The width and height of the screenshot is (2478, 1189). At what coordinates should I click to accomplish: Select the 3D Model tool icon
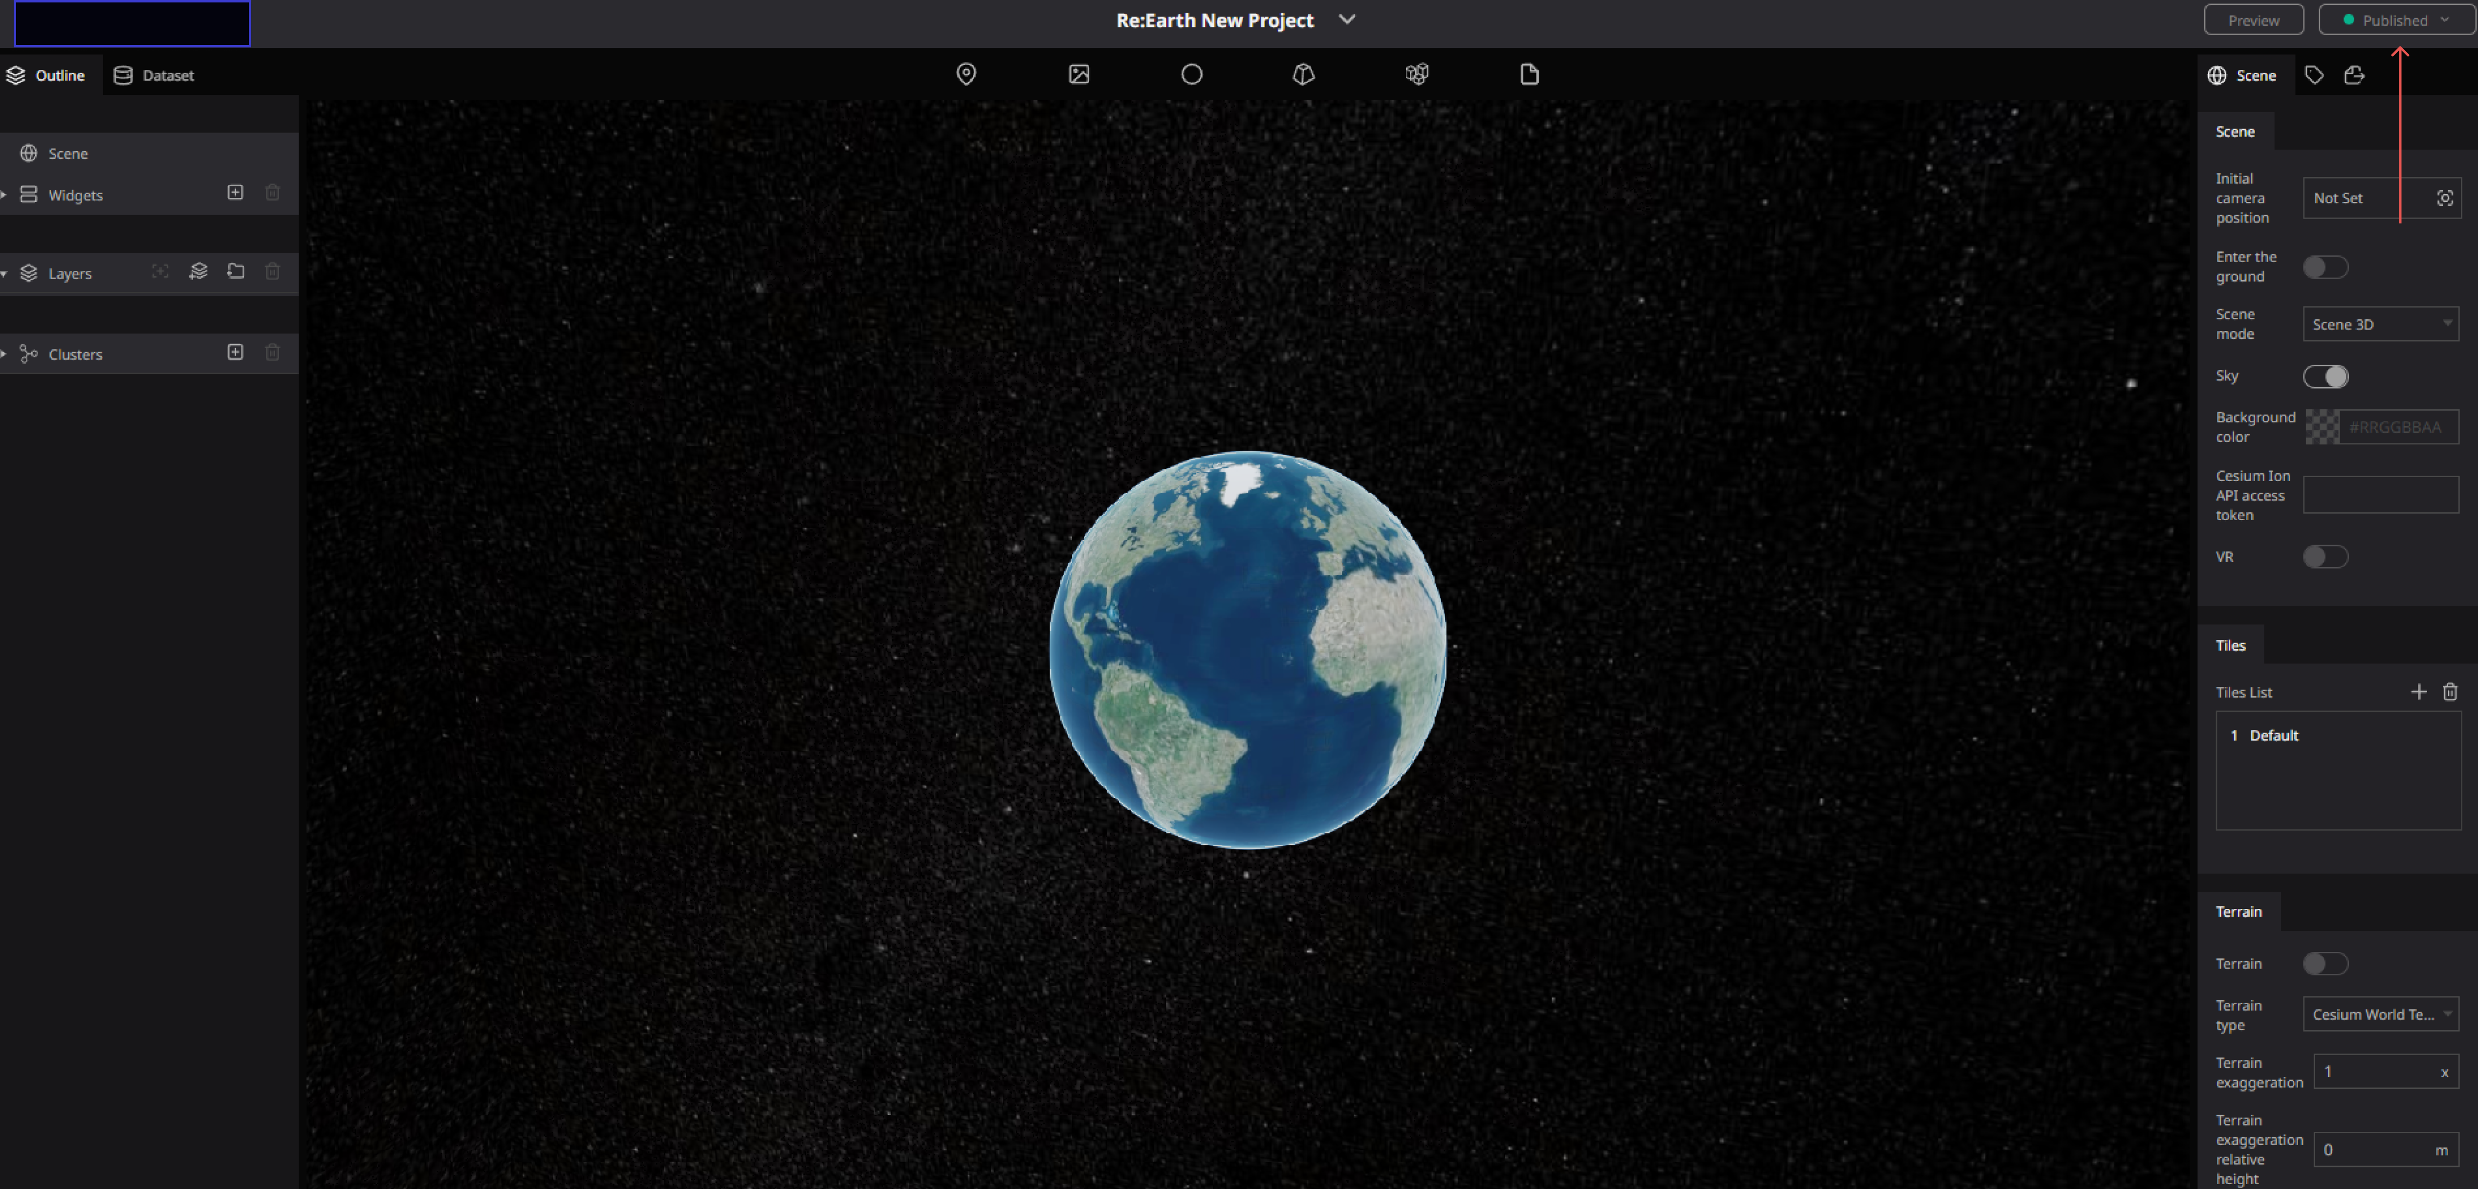click(x=1303, y=74)
